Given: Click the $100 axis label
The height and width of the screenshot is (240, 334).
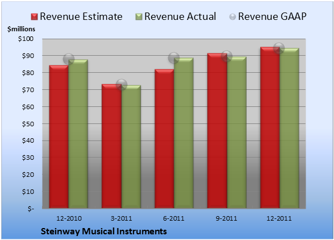Looking at the screenshot, I should (26, 39).
